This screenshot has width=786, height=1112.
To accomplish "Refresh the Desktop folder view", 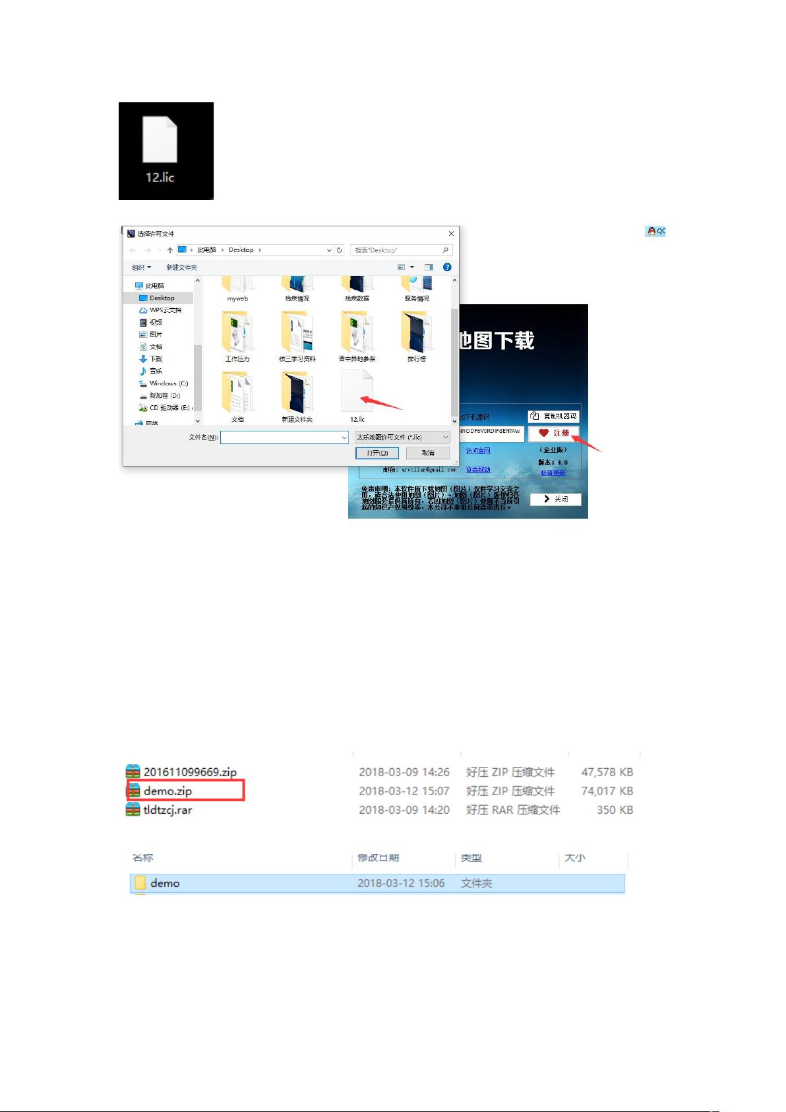I will coord(340,250).
